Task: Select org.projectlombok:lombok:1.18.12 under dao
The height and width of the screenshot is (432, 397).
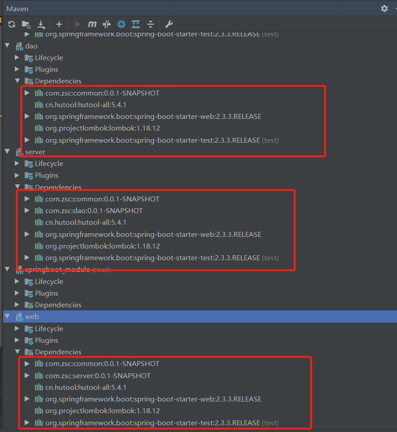Action: tap(103, 128)
